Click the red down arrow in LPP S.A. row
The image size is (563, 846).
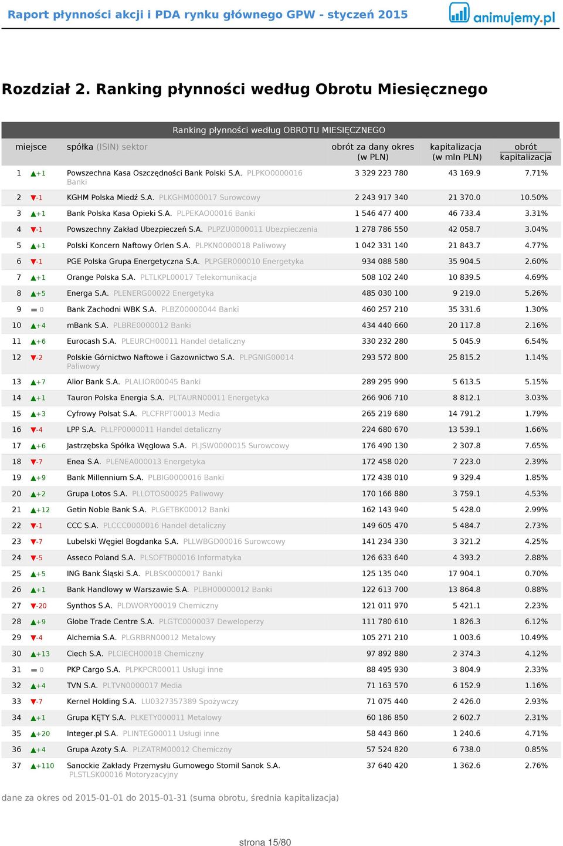coord(33,430)
